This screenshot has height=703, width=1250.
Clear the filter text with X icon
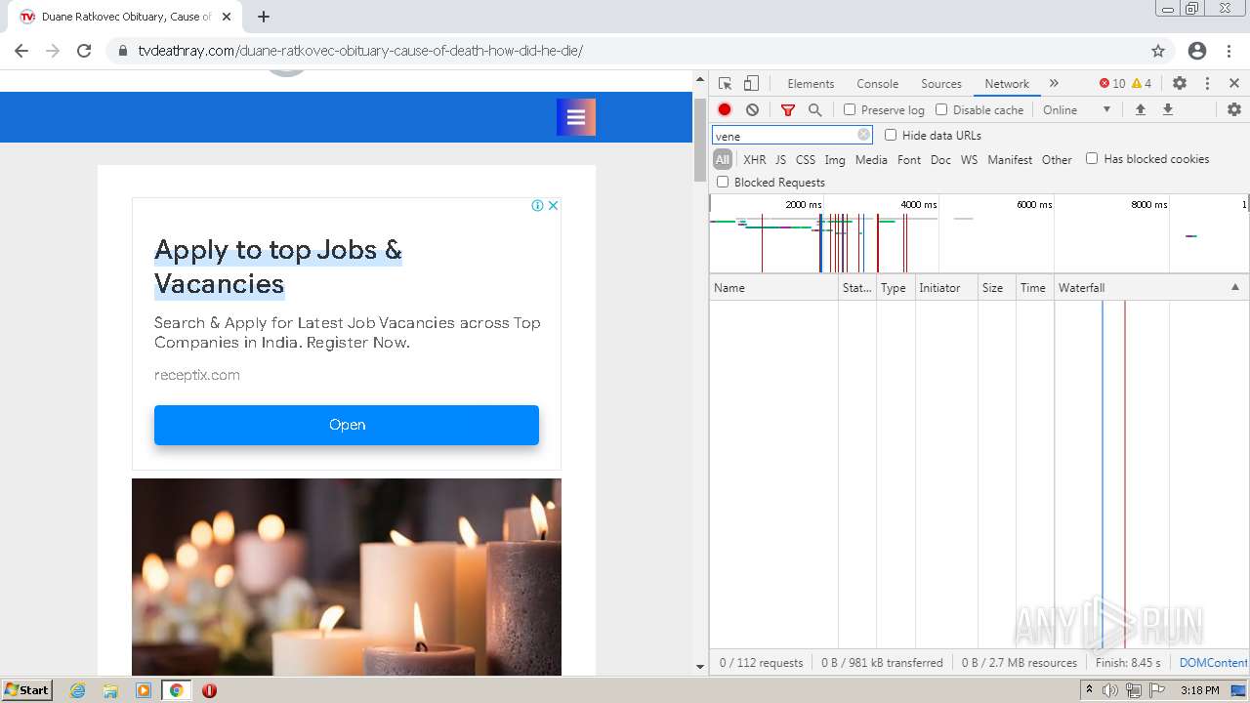click(x=863, y=136)
